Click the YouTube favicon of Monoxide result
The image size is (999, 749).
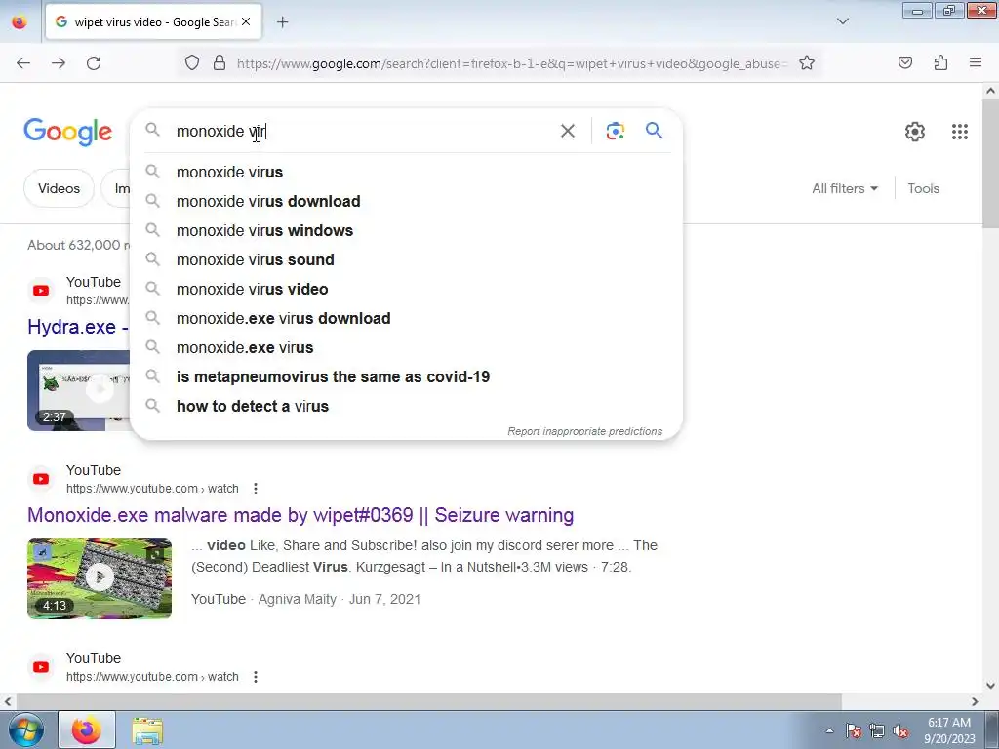pos(41,479)
